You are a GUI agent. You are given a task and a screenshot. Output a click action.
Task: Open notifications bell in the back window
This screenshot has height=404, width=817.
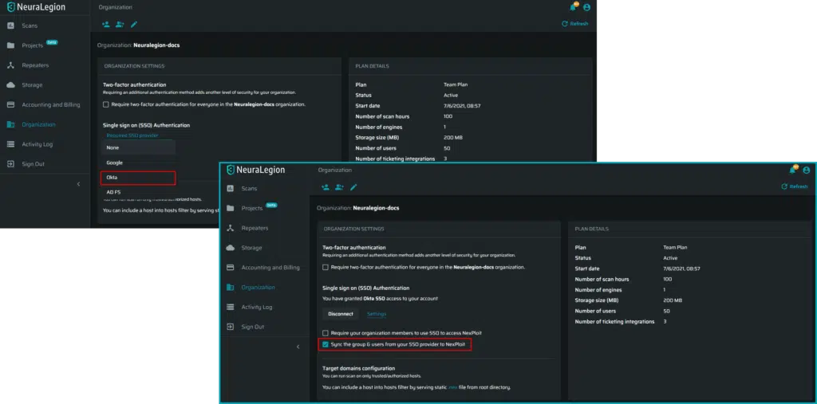[573, 6]
